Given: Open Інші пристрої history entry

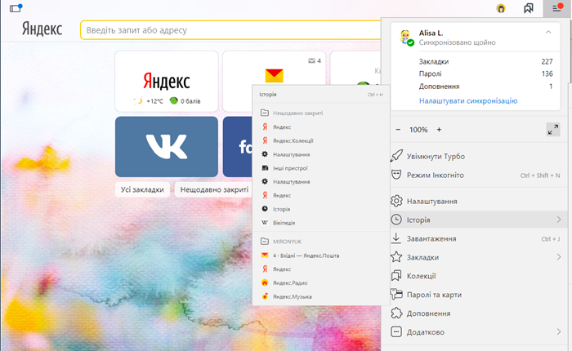Looking at the screenshot, I should (321, 168).
